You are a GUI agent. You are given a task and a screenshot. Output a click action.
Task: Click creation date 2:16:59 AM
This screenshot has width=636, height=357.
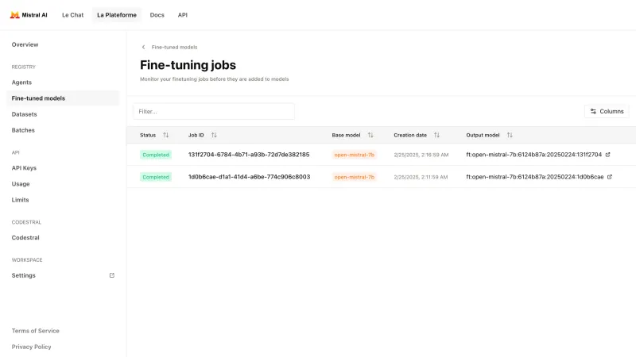pos(421,155)
